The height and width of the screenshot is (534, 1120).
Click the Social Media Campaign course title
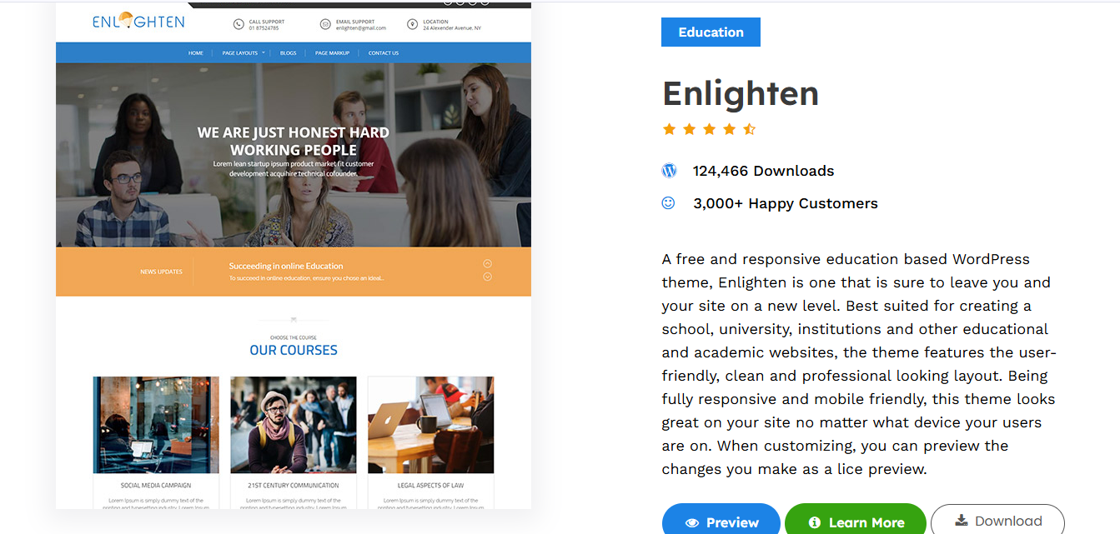coord(156,485)
